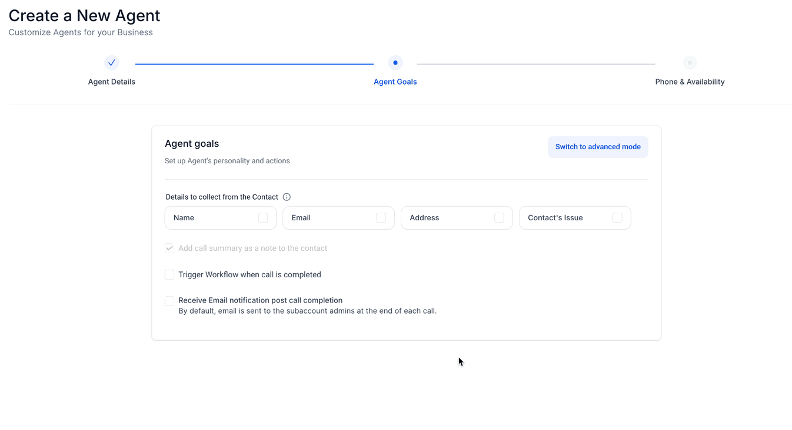The image size is (792, 430).
Task: Click the Phone & Availability step circle
Action: click(690, 63)
